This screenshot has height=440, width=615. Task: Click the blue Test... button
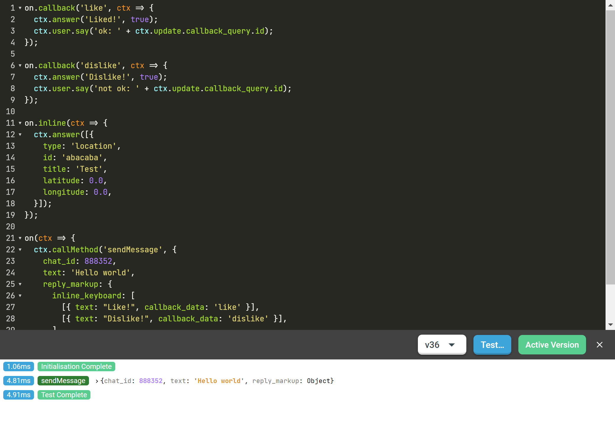tap(492, 345)
